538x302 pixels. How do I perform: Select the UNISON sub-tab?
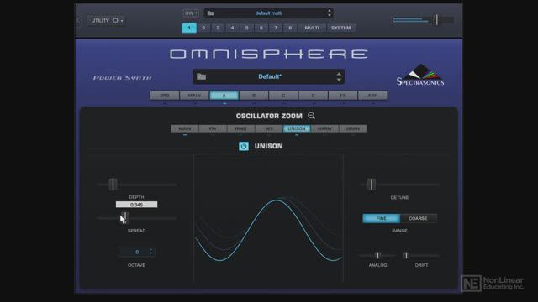pyautogui.click(x=297, y=128)
